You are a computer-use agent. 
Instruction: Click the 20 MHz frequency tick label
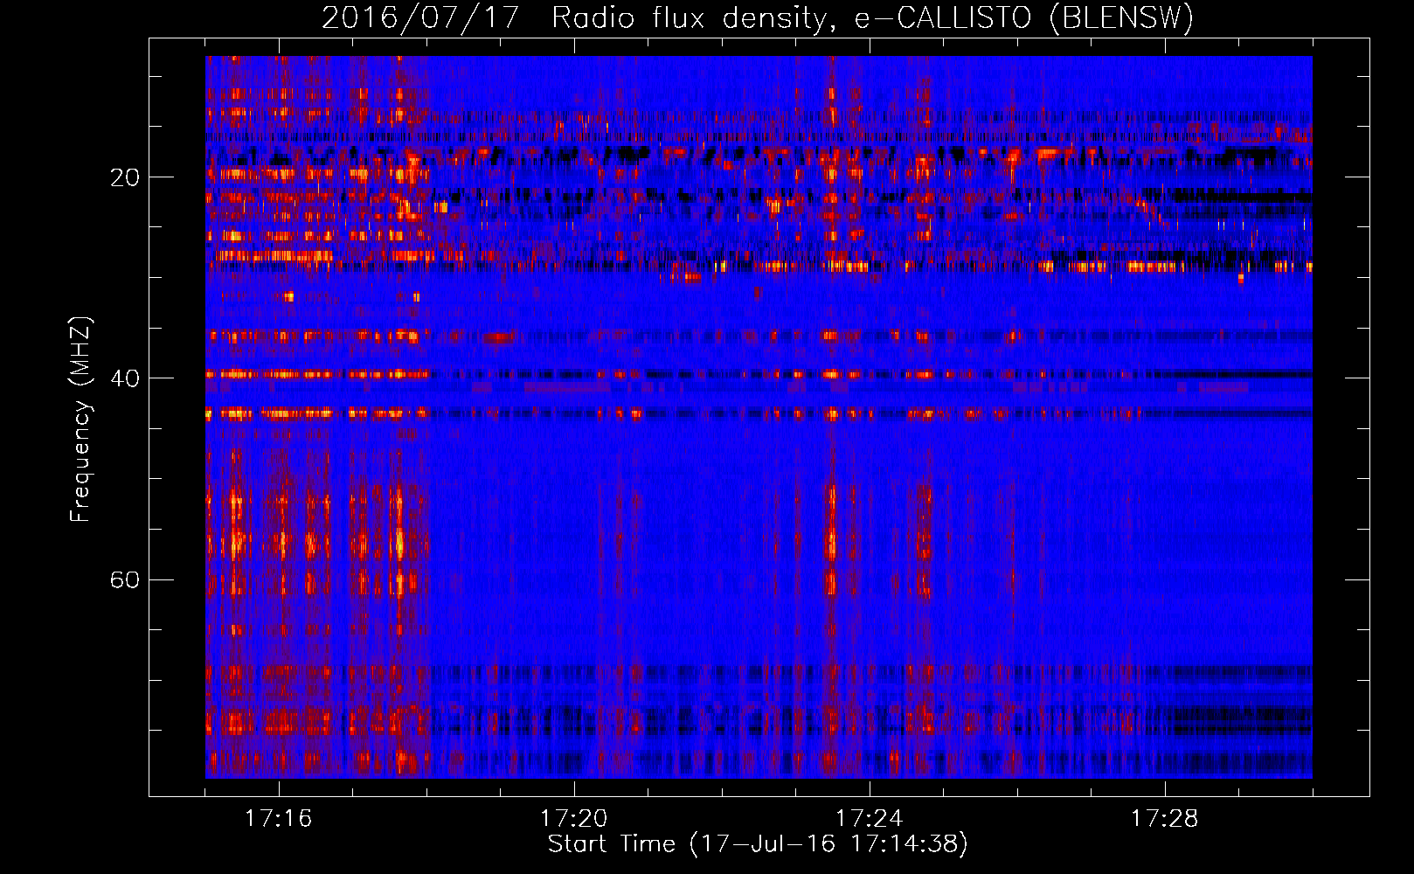(x=124, y=177)
